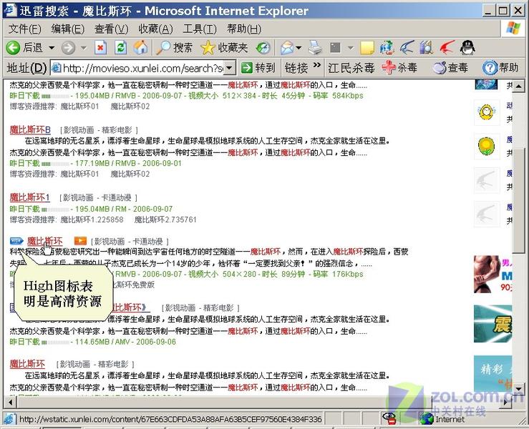The width and height of the screenshot is (529, 429).
Task: Click the 江民杀毒 toolbar label
Action: tap(351, 69)
